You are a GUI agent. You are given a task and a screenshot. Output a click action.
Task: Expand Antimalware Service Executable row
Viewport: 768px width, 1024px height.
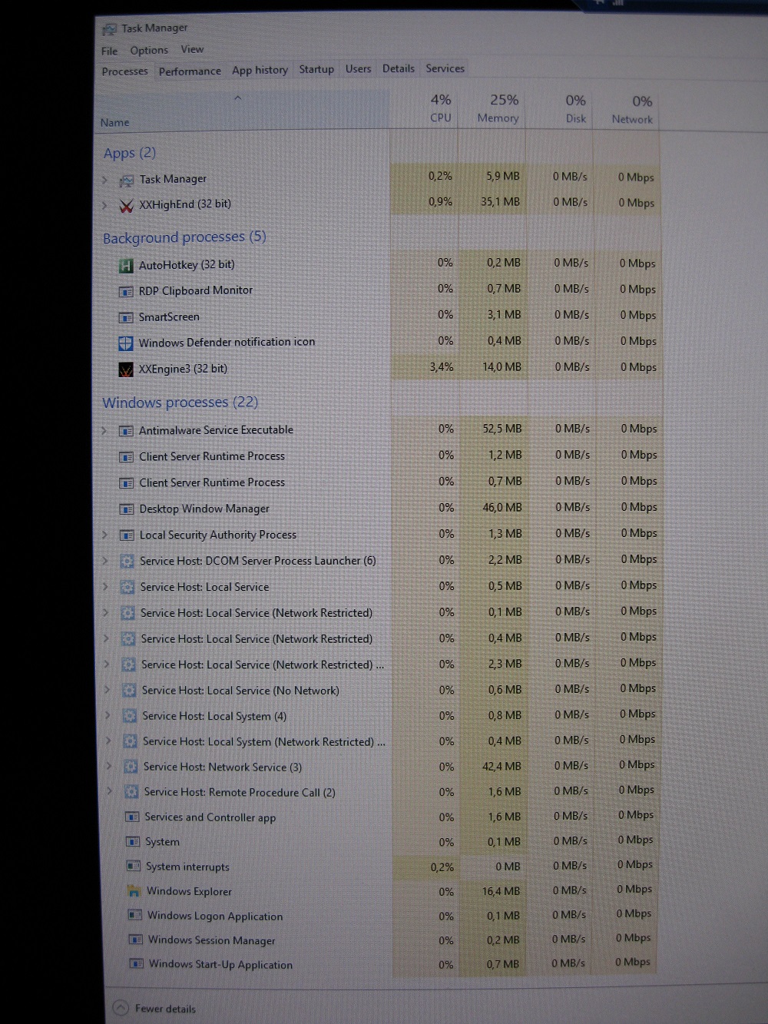tap(104, 431)
